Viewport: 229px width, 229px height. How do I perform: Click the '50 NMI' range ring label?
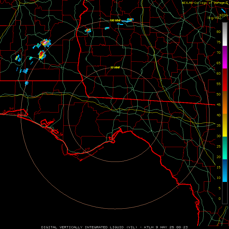115,67
